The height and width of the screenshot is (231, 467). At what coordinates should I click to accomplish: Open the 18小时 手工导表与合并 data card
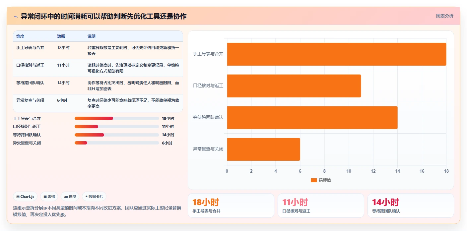pos(231,205)
